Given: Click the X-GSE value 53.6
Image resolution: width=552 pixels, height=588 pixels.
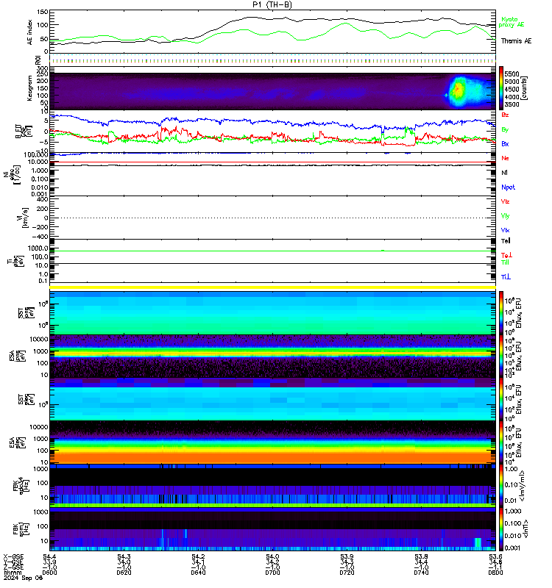Looking at the screenshot, I should (495, 556).
